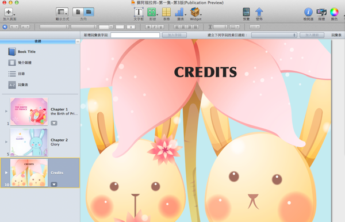
Task: Click the Glossary (詞彙表) button in toolbar
Action: [x=336, y=35]
